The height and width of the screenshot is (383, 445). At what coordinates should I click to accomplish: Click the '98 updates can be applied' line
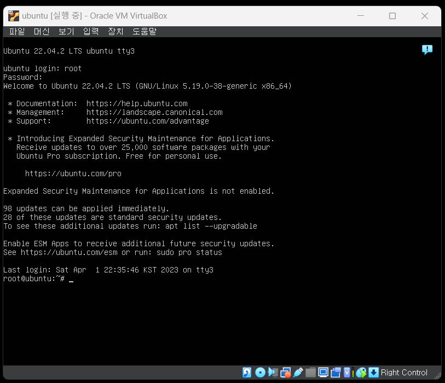[x=86, y=208]
